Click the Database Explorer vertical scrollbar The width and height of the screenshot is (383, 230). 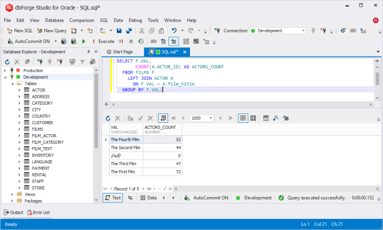click(x=96, y=110)
